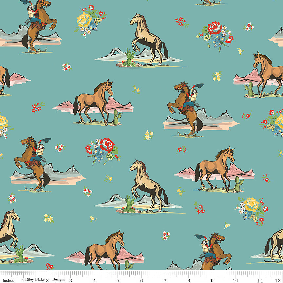Click the "Designs" text on the ruler
This screenshot has width=283, height=283.
click(x=59, y=280)
